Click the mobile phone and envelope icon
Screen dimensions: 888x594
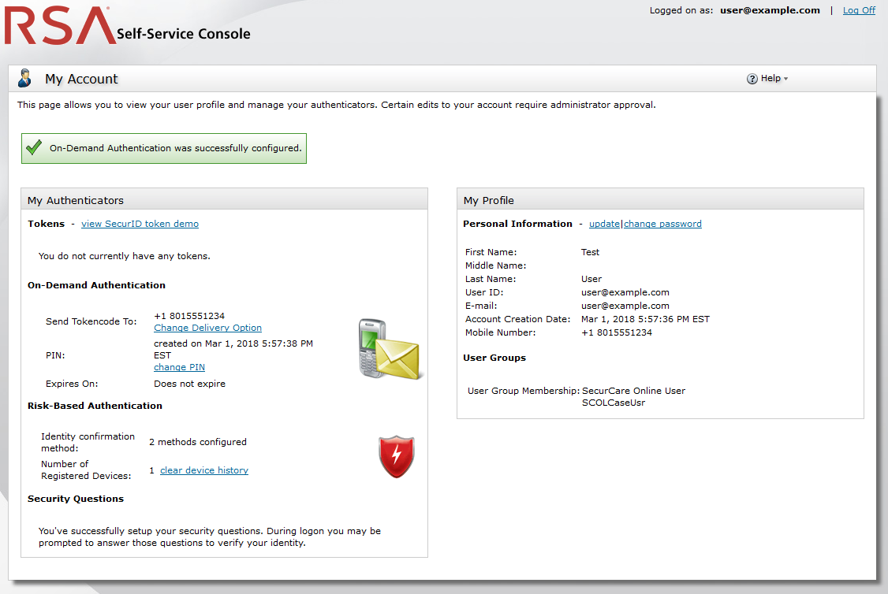[x=390, y=349]
